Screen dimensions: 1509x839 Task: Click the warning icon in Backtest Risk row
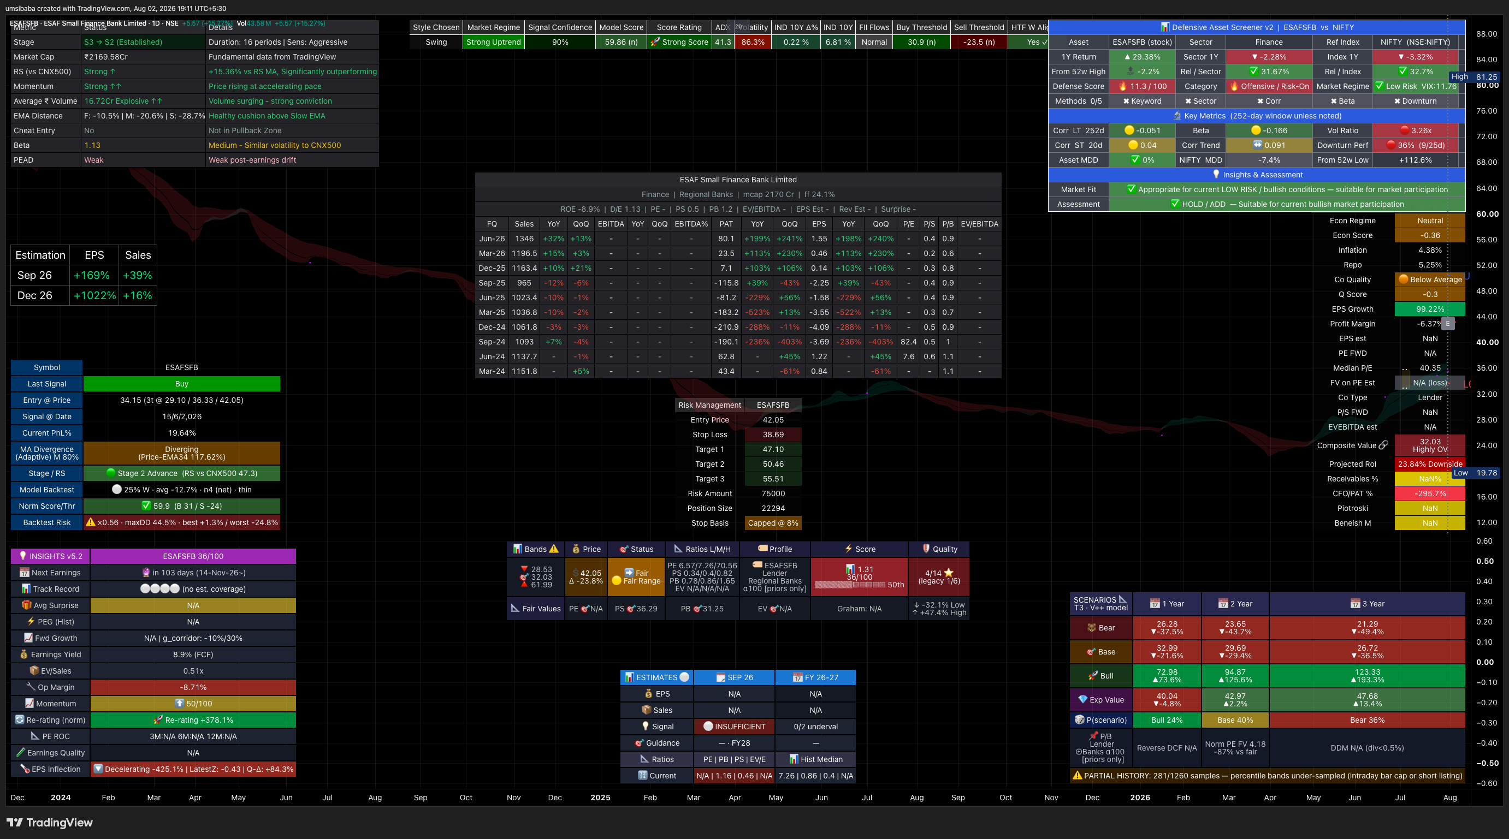pyautogui.click(x=91, y=522)
